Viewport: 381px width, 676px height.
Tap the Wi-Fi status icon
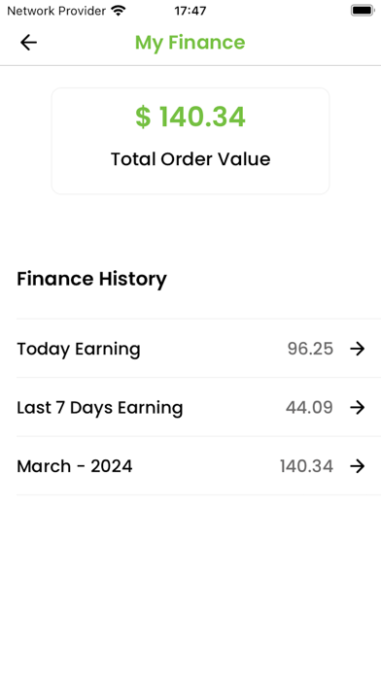pyautogui.click(x=119, y=11)
